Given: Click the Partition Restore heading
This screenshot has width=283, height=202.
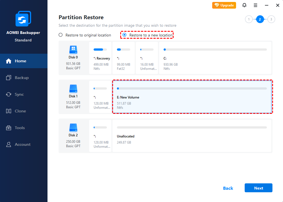Looking at the screenshot, I should point(81,17).
